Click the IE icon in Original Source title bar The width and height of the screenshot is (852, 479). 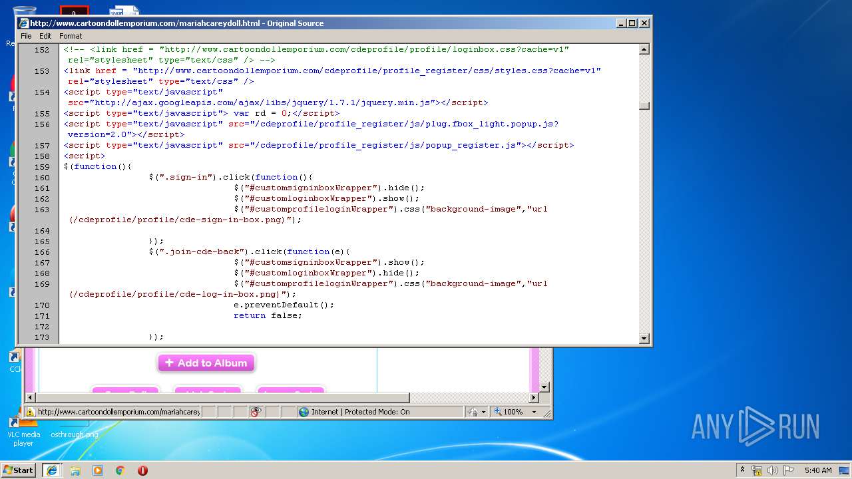point(23,23)
